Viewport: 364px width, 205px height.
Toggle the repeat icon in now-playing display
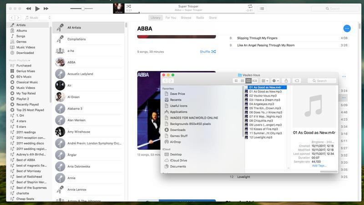(x=250, y=6)
